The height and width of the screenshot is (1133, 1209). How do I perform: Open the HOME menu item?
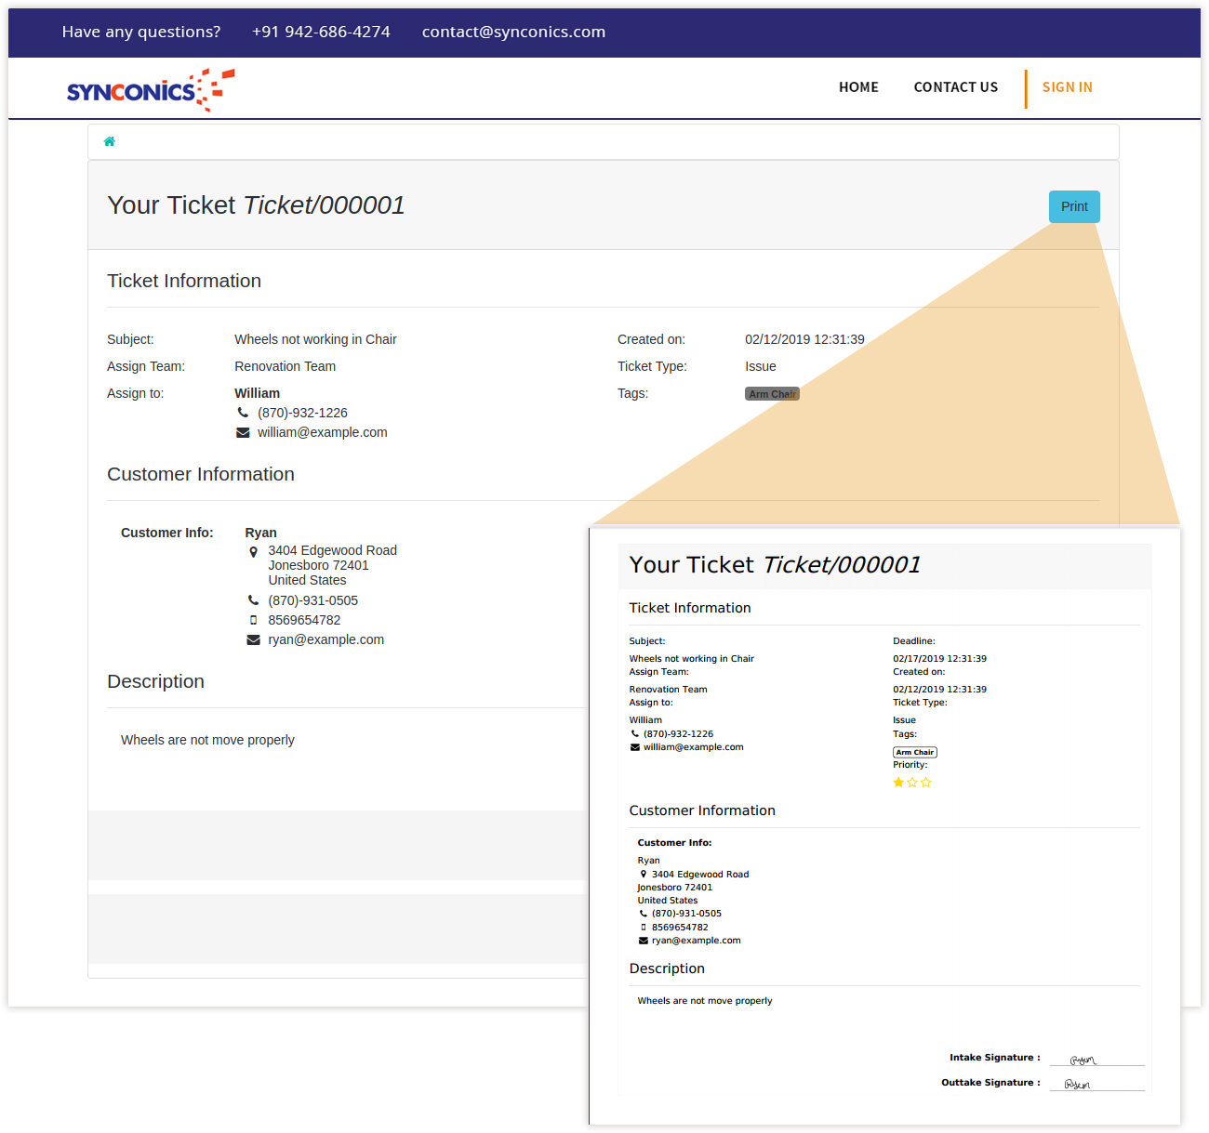tap(858, 87)
